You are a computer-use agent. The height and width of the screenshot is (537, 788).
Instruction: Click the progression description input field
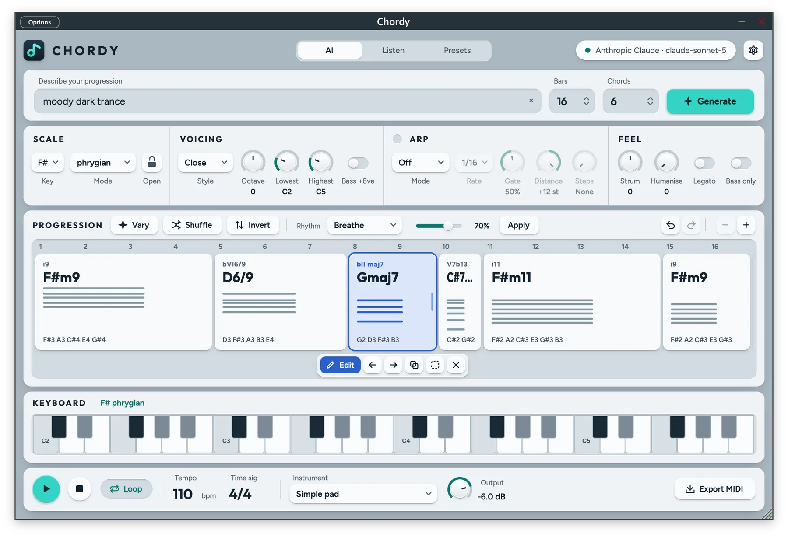pyautogui.click(x=287, y=101)
